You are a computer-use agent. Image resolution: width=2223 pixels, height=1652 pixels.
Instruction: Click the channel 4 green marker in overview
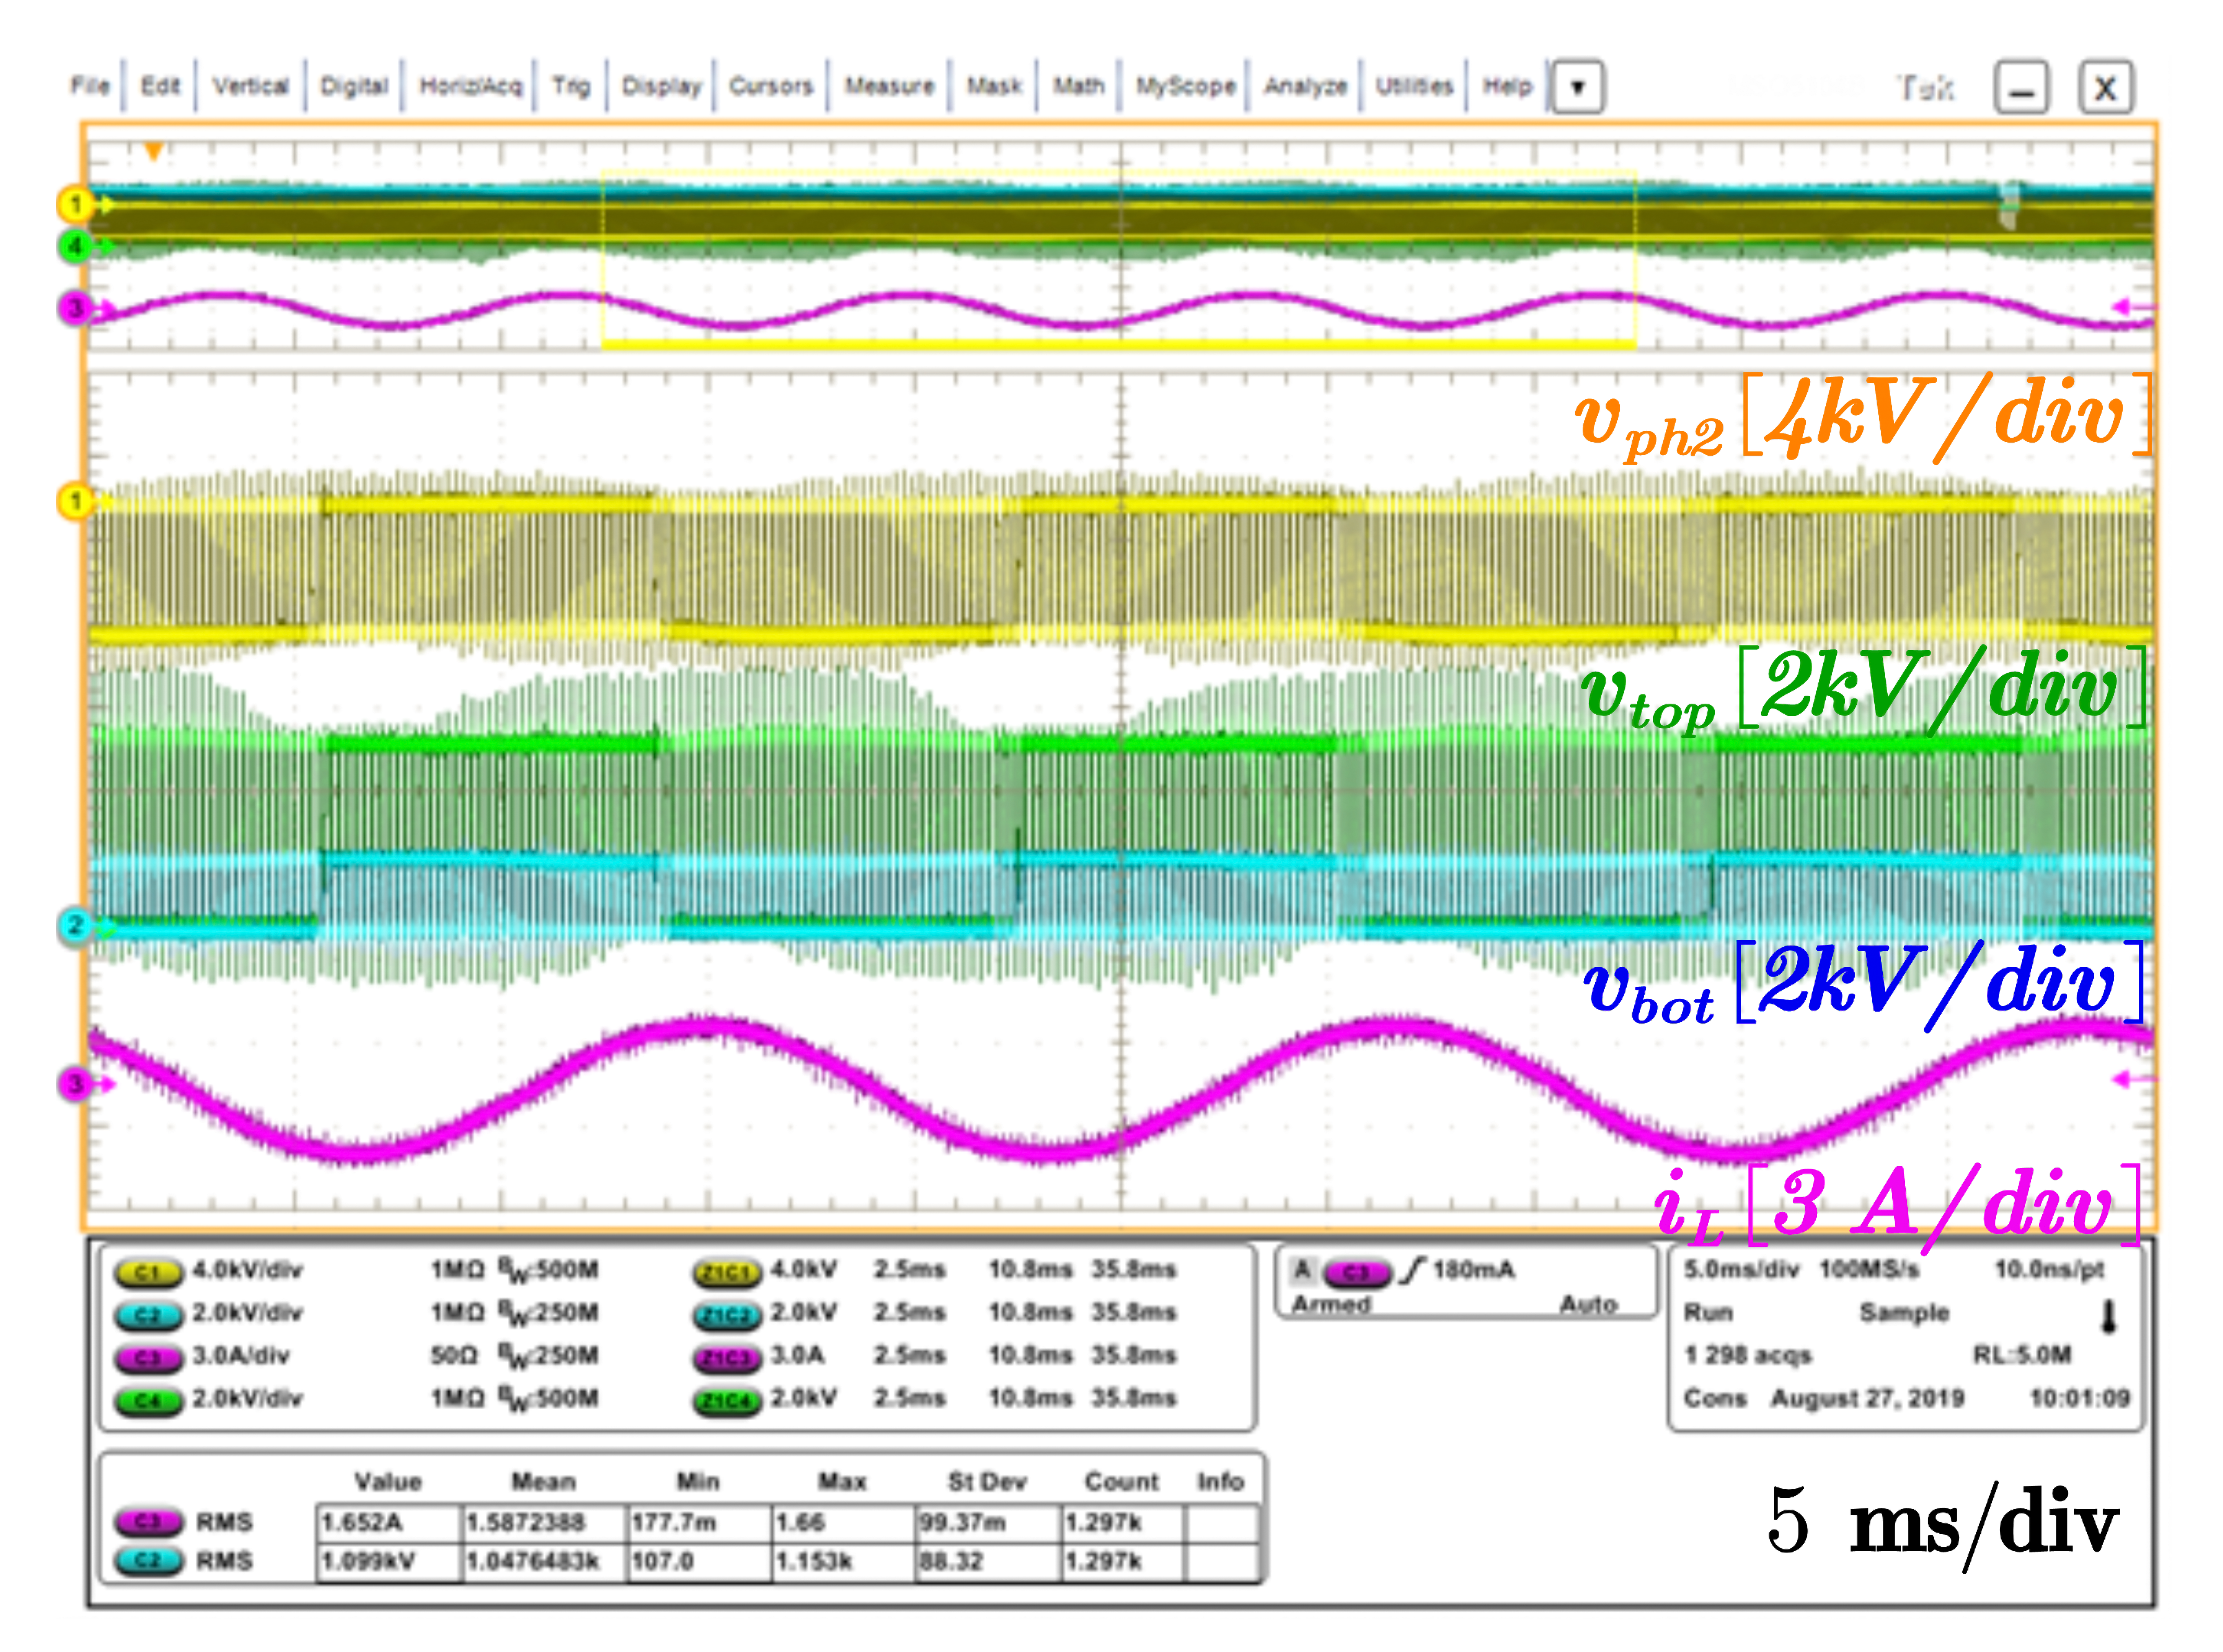(75, 246)
